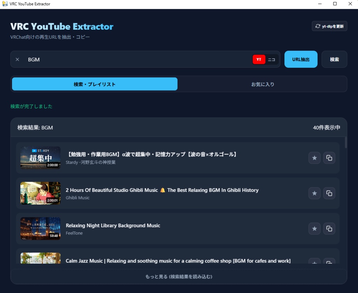Click the 超集中 video thumbnail

(40, 158)
